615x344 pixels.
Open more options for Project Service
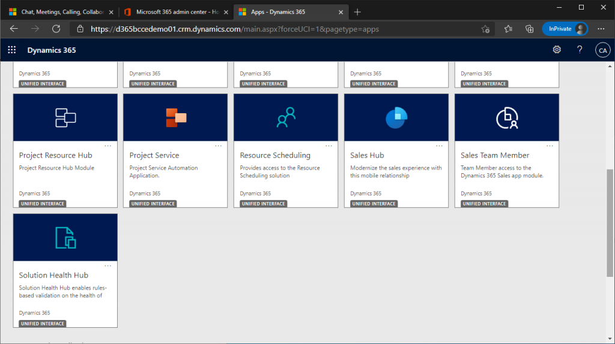click(x=219, y=146)
